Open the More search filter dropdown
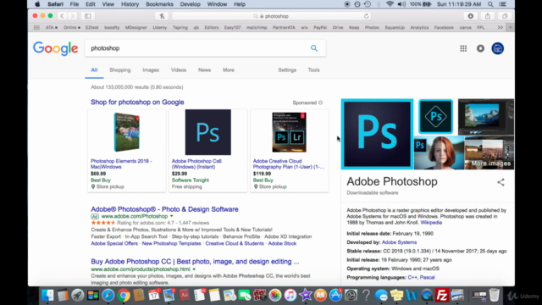The height and width of the screenshot is (305, 542). 229,69
